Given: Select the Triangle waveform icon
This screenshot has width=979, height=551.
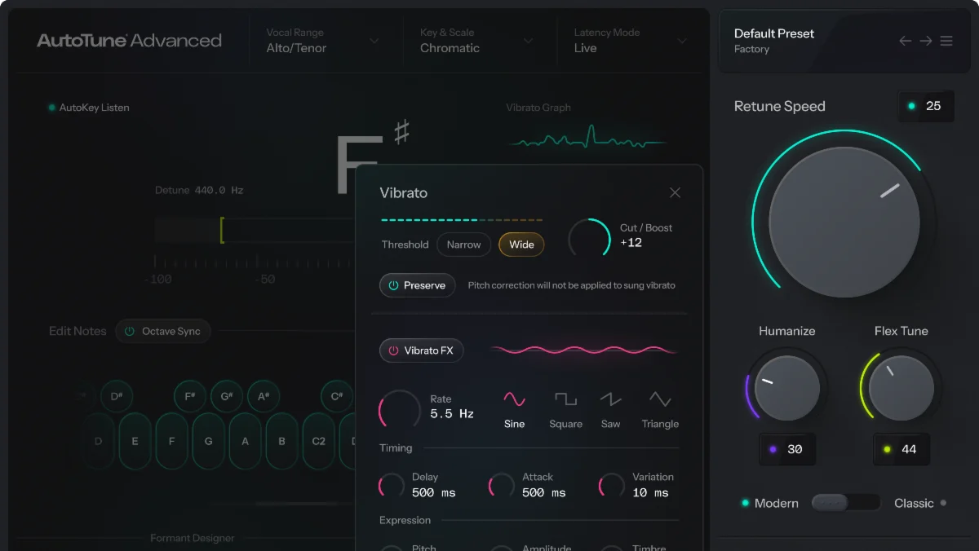Looking at the screenshot, I should coord(660,399).
